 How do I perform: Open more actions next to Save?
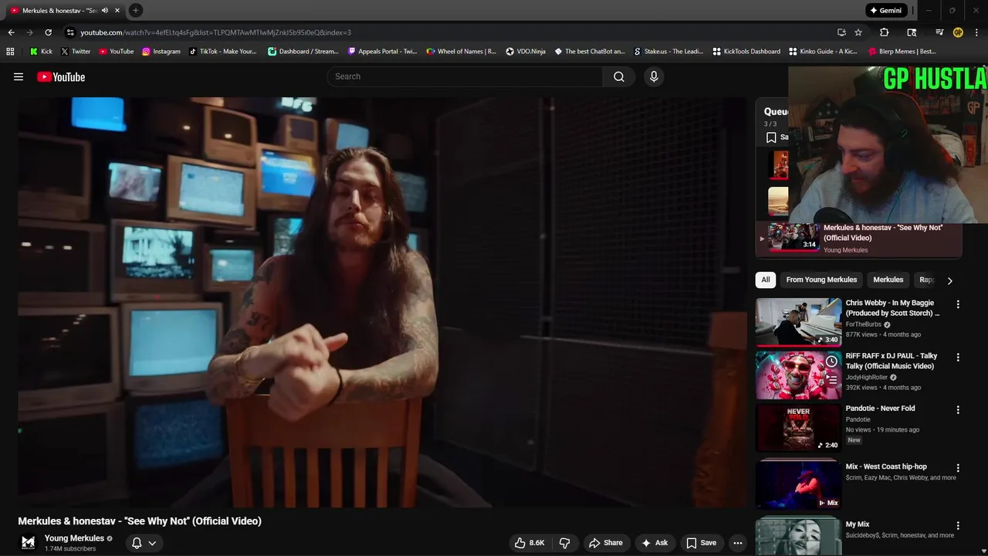click(x=738, y=543)
